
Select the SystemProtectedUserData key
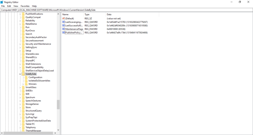click(38, 121)
